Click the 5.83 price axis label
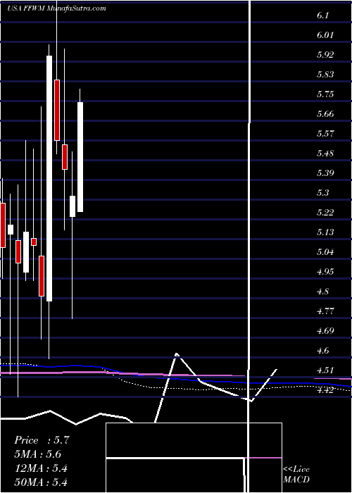Viewport: 352px width, 493px height. (325, 75)
